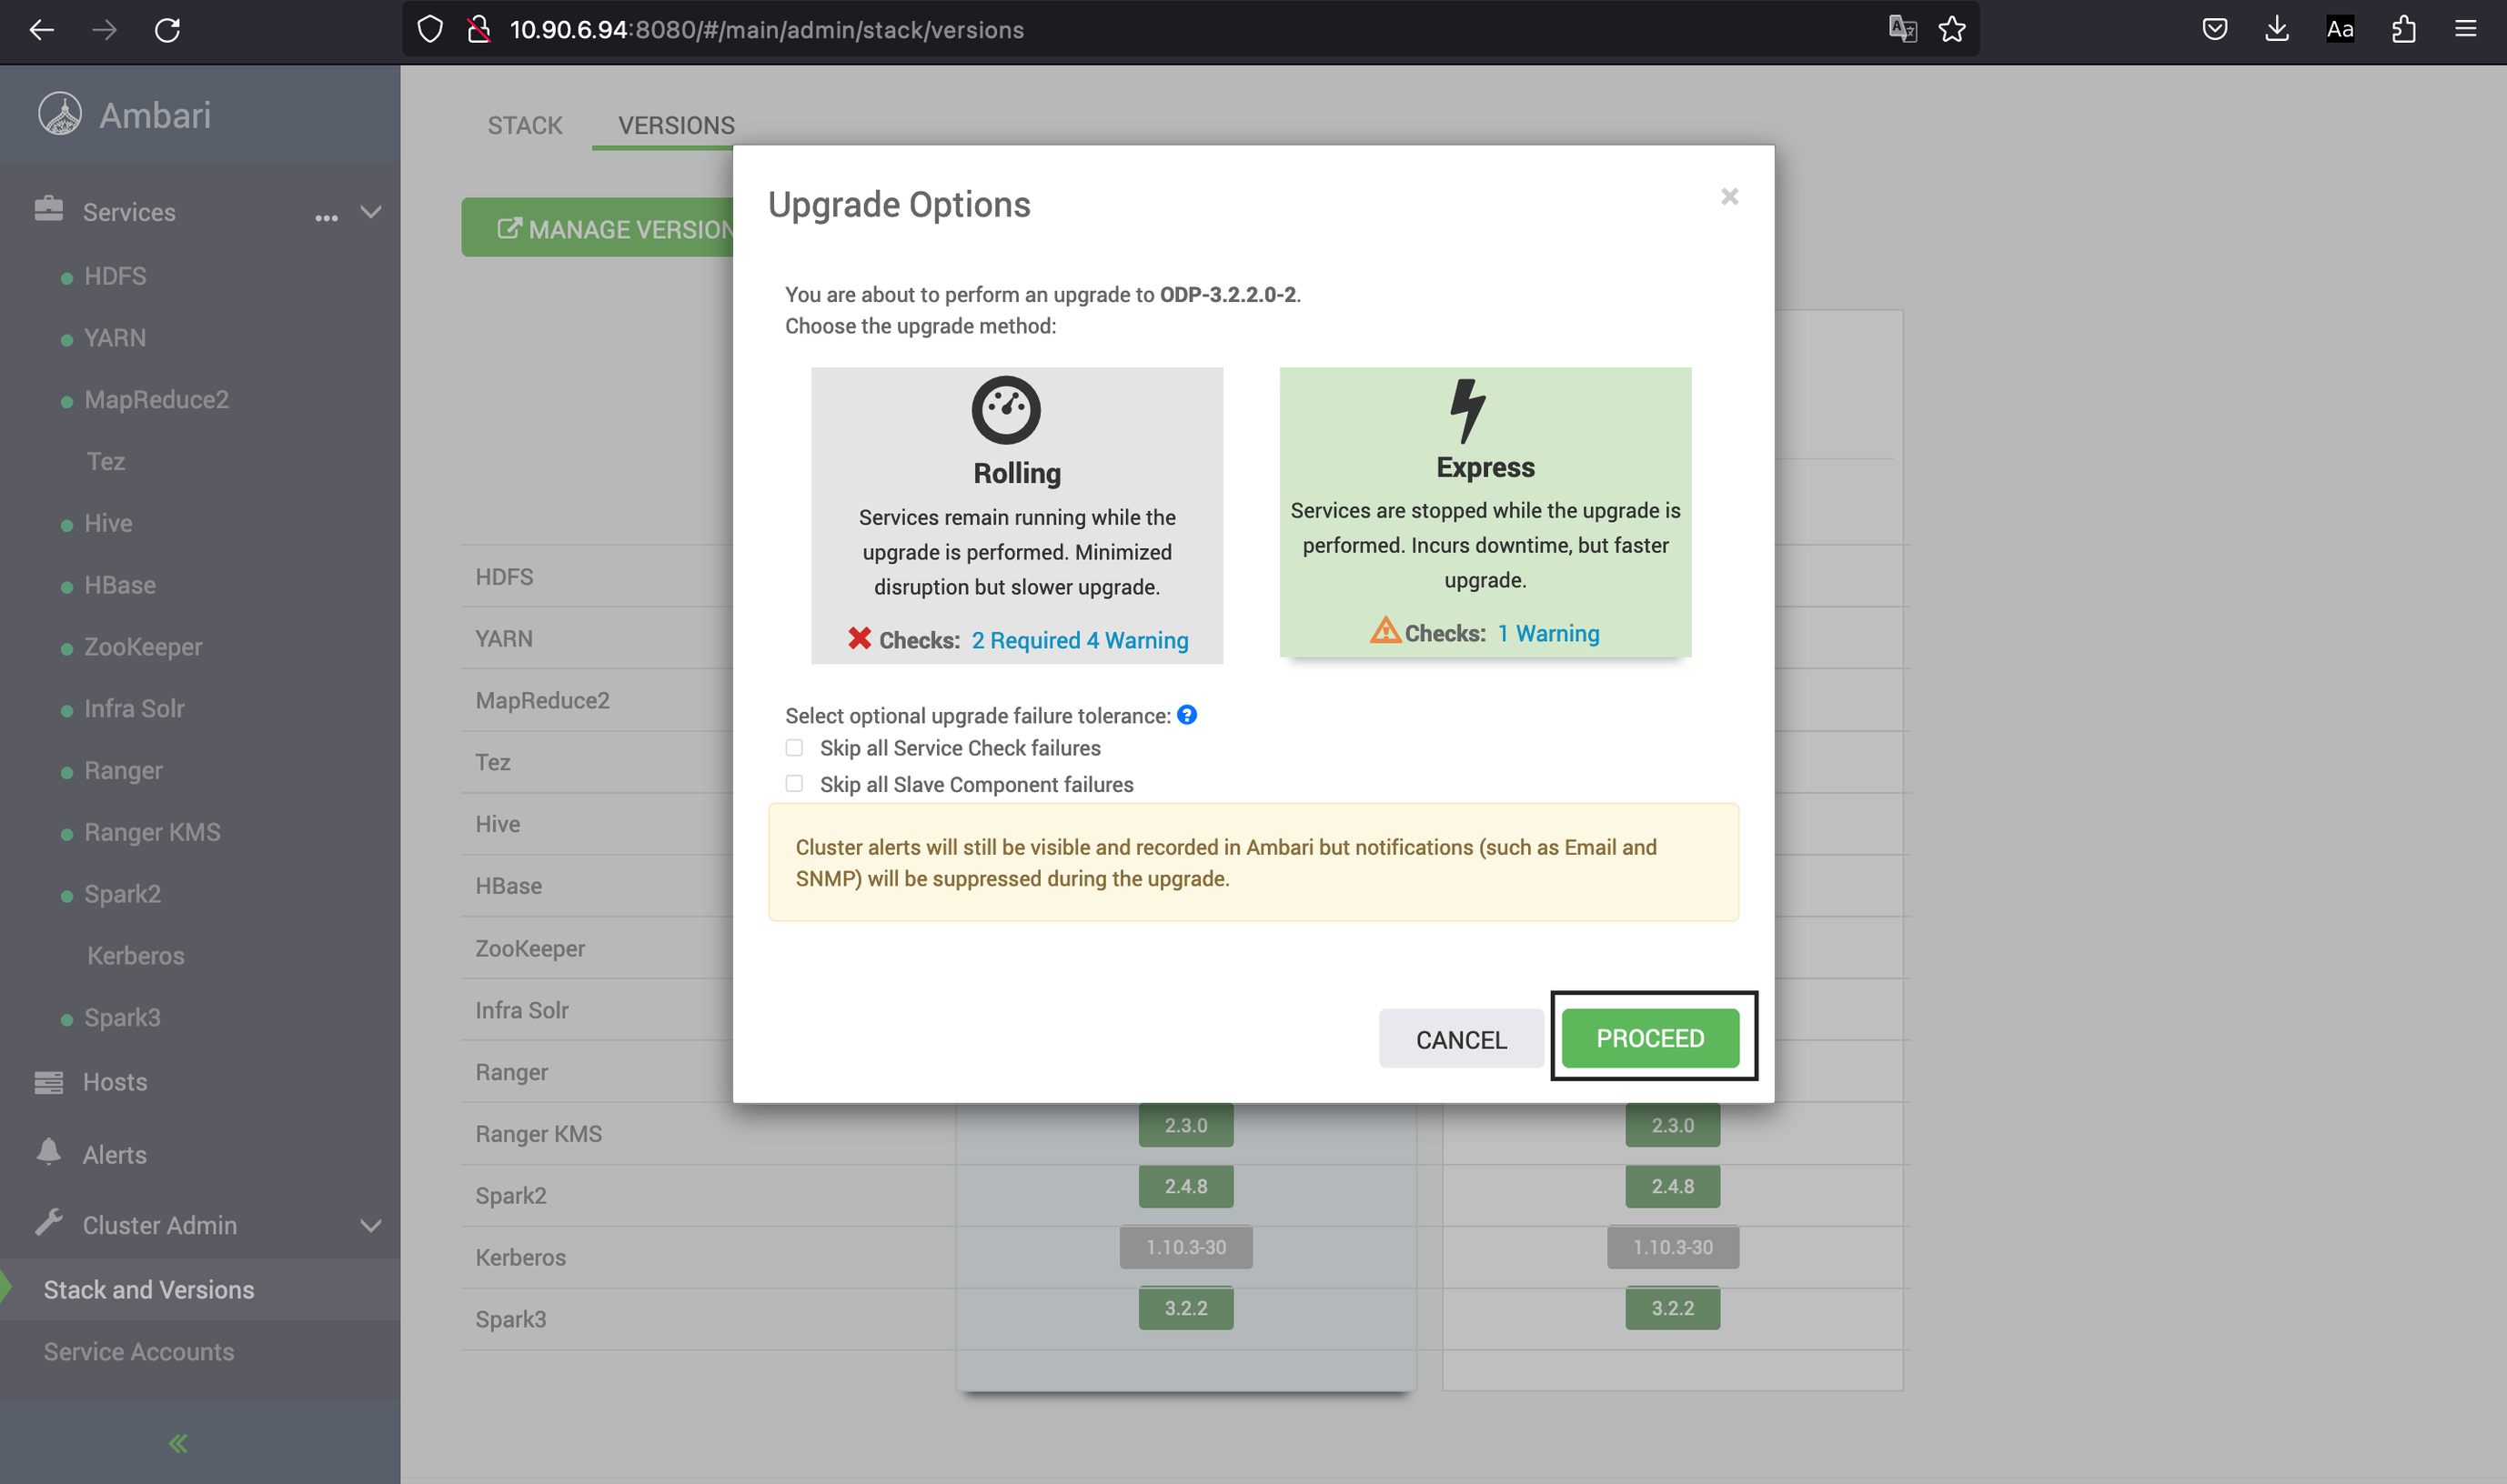Open the Alerts page in sidebar
Image resolution: width=2507 pixels, height=1484 pixels.
coord(115,1155)
